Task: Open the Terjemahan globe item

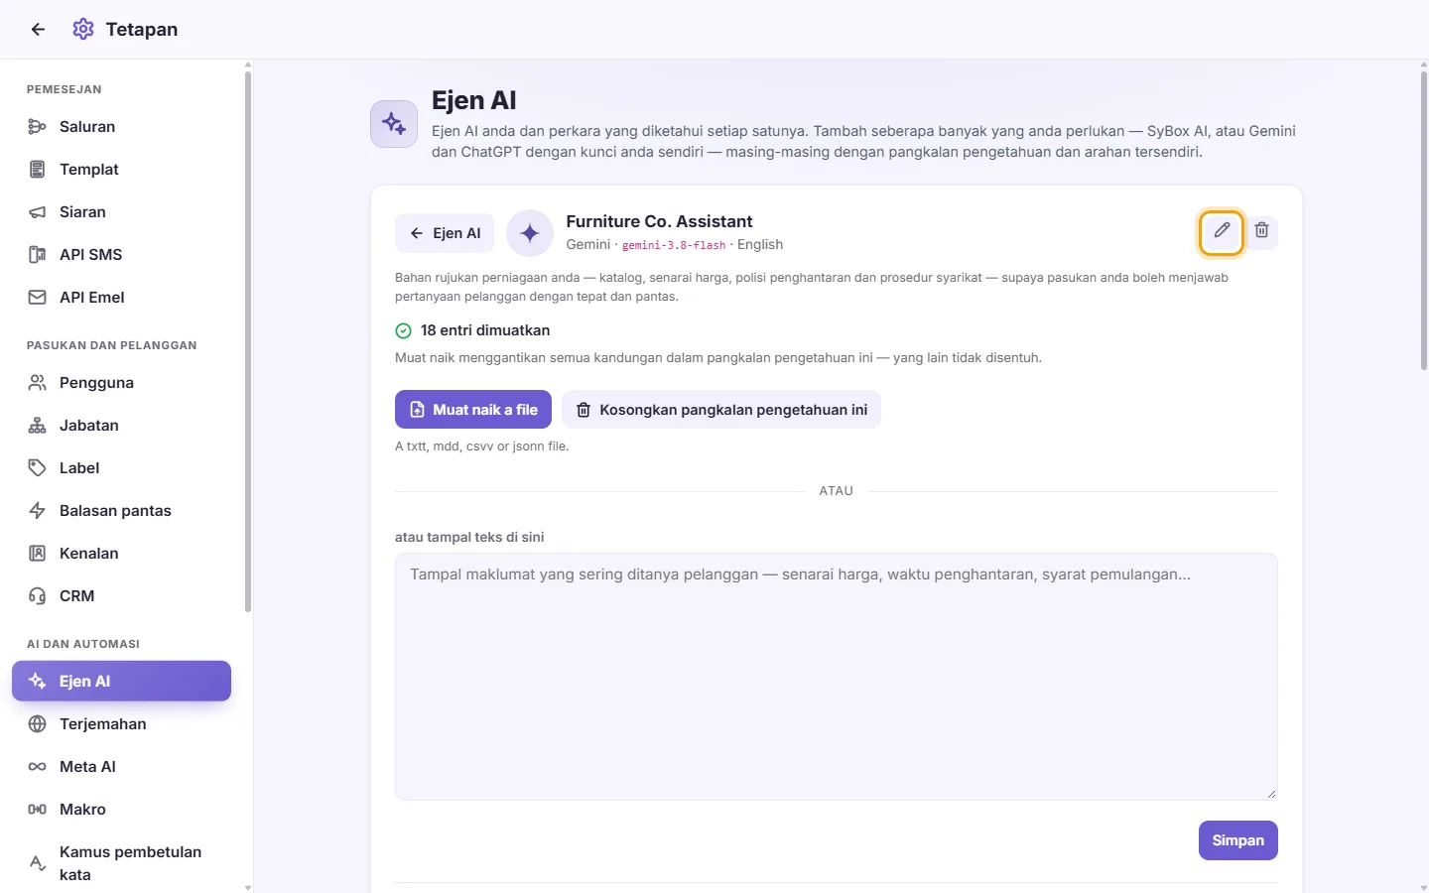Action: (x=121, y=724)
